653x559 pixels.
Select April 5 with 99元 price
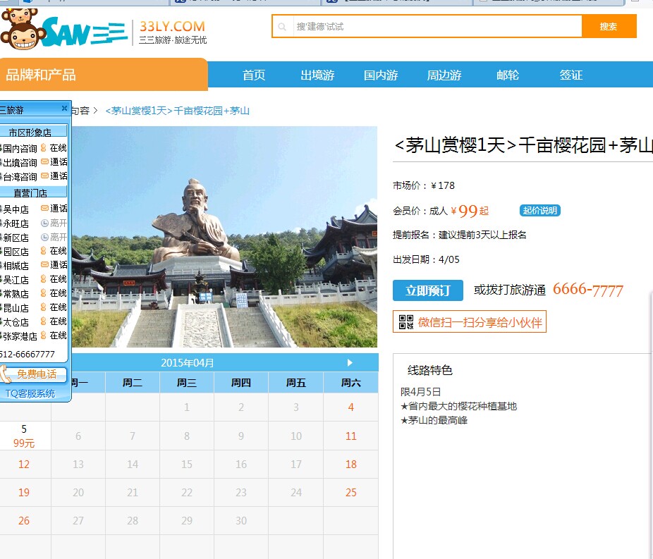click(x=25, y=436)
